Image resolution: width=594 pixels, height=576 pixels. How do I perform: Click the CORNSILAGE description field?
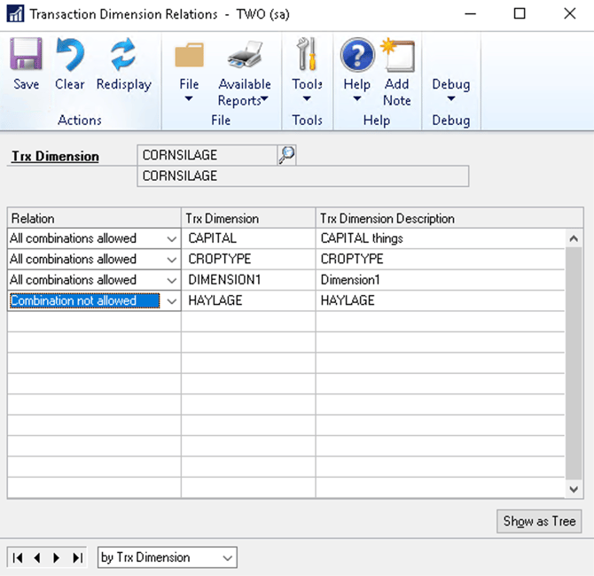(x=303, y=176)
